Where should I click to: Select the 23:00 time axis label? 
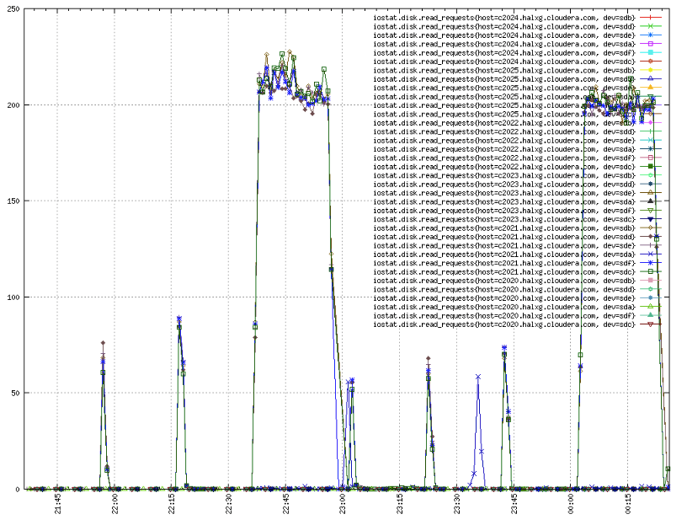tap(343, 504)
